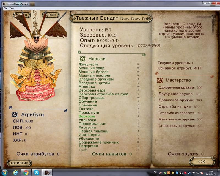Open the Статистика page
This screenshot has height=176, width=220.
coord(19,163)
